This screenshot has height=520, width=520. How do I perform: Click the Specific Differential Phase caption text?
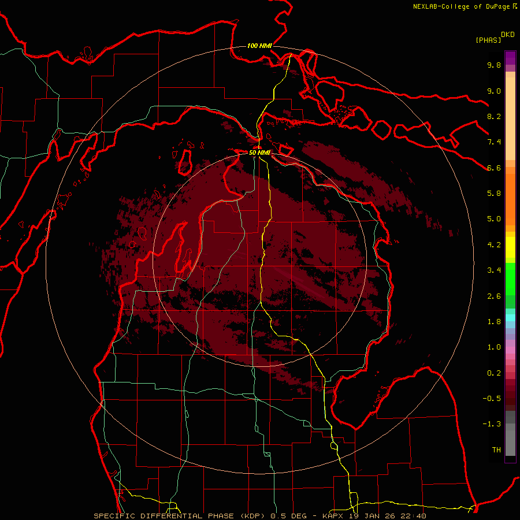pyautogui.click(x=259, y=516)
